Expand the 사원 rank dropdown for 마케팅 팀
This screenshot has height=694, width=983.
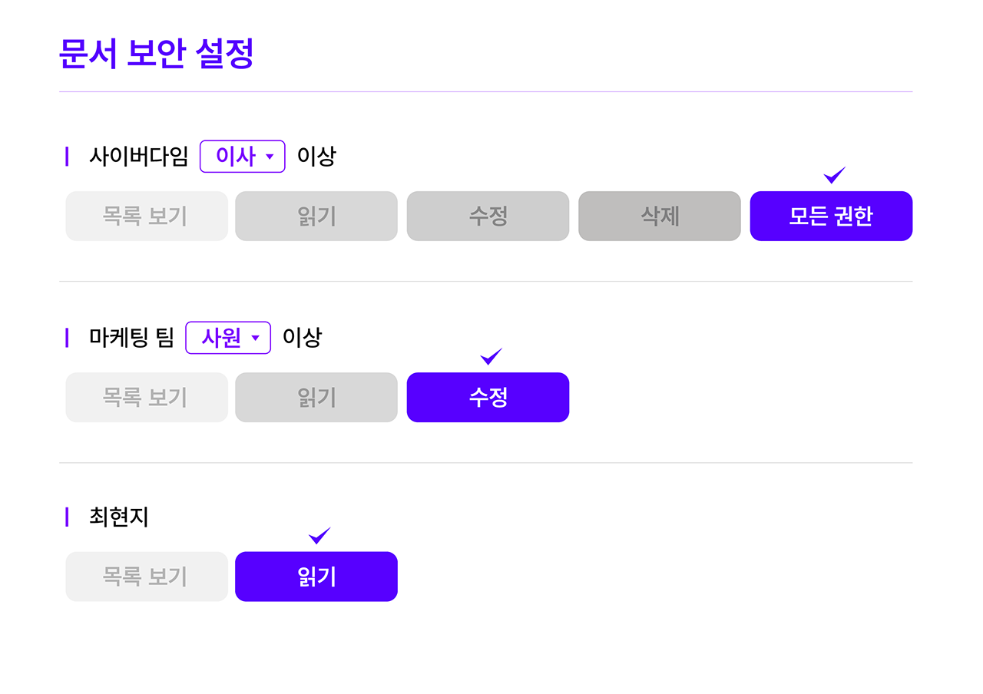[x=228, y=338]
